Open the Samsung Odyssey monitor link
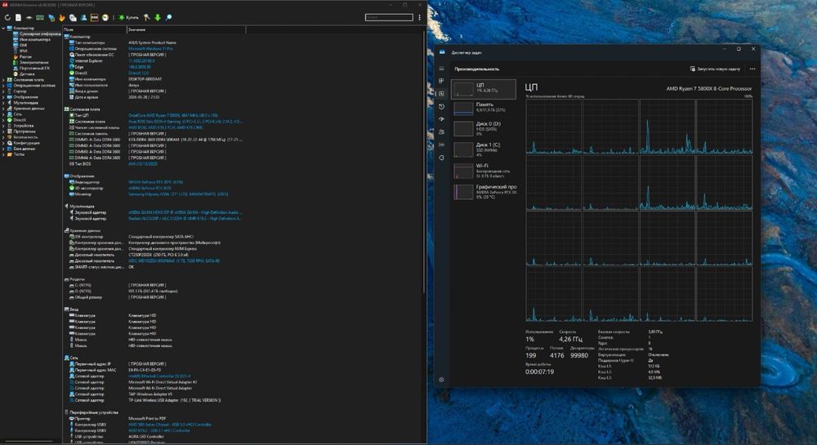The width and height of the screenshot is (817, 445). coord(178,194)
